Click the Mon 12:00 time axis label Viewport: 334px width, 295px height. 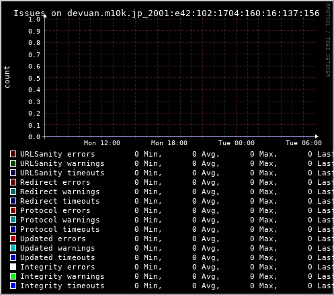[102, 143]
